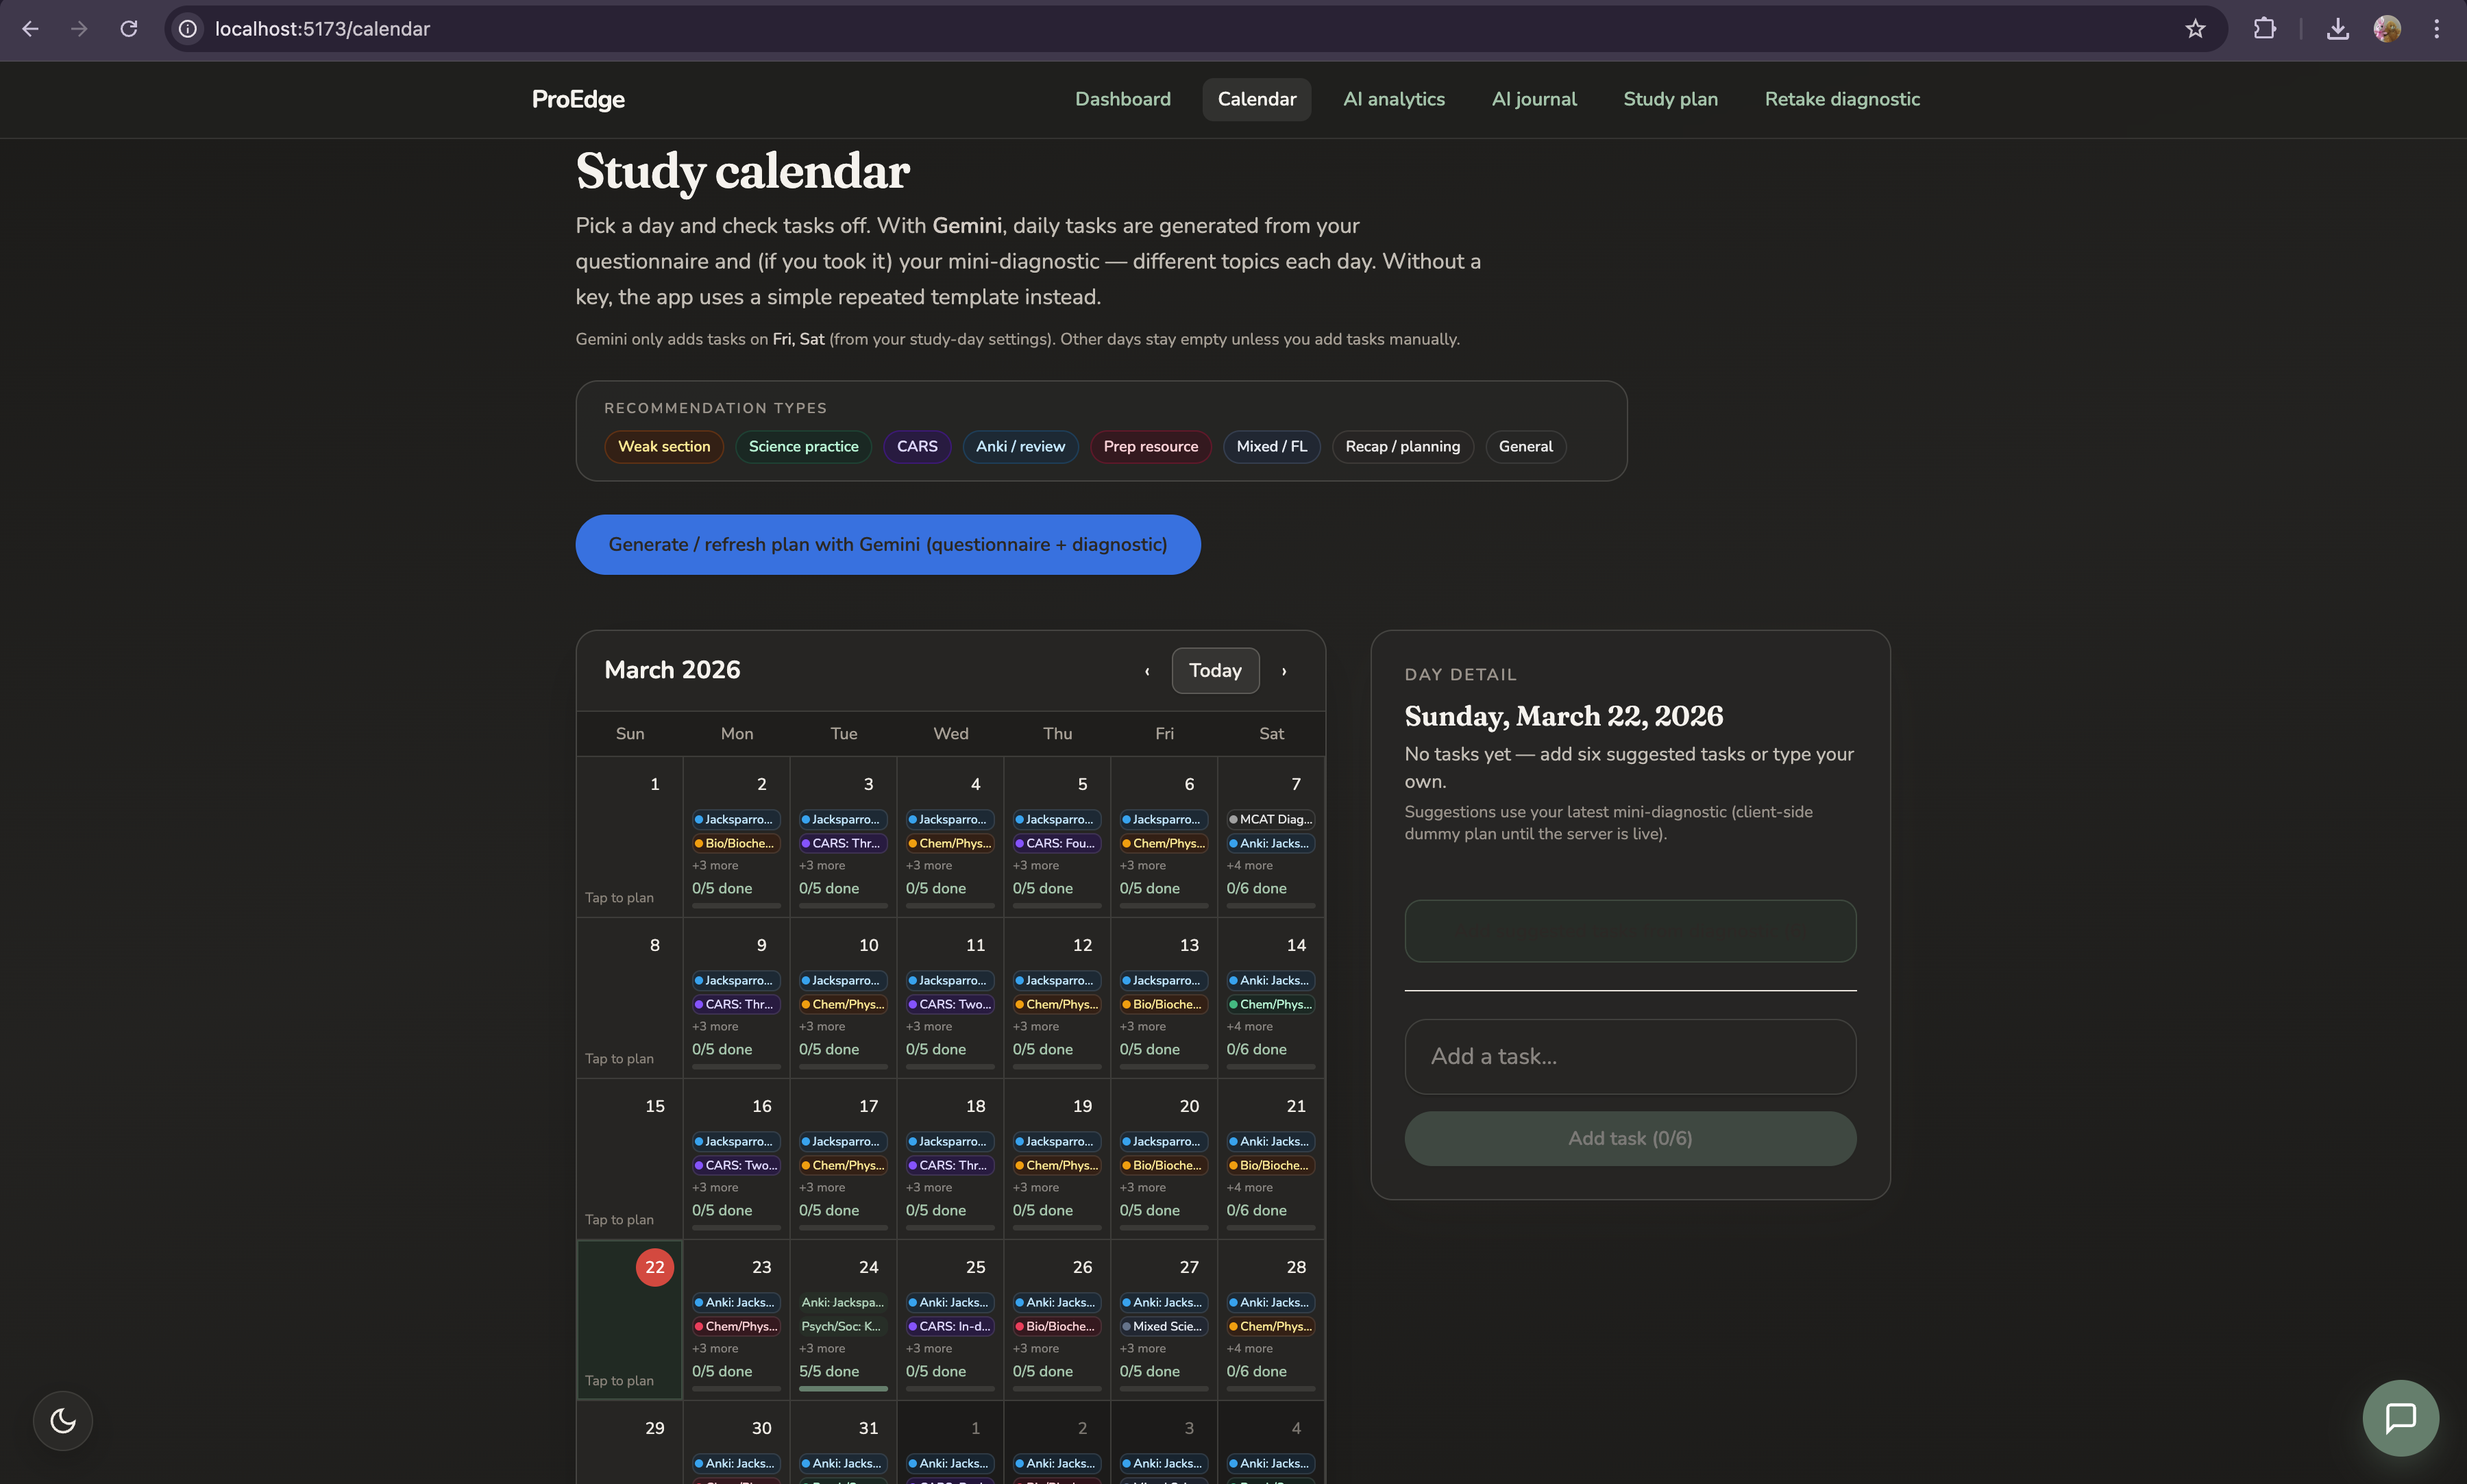Click the browser profile avatar

click(2387, 29)
